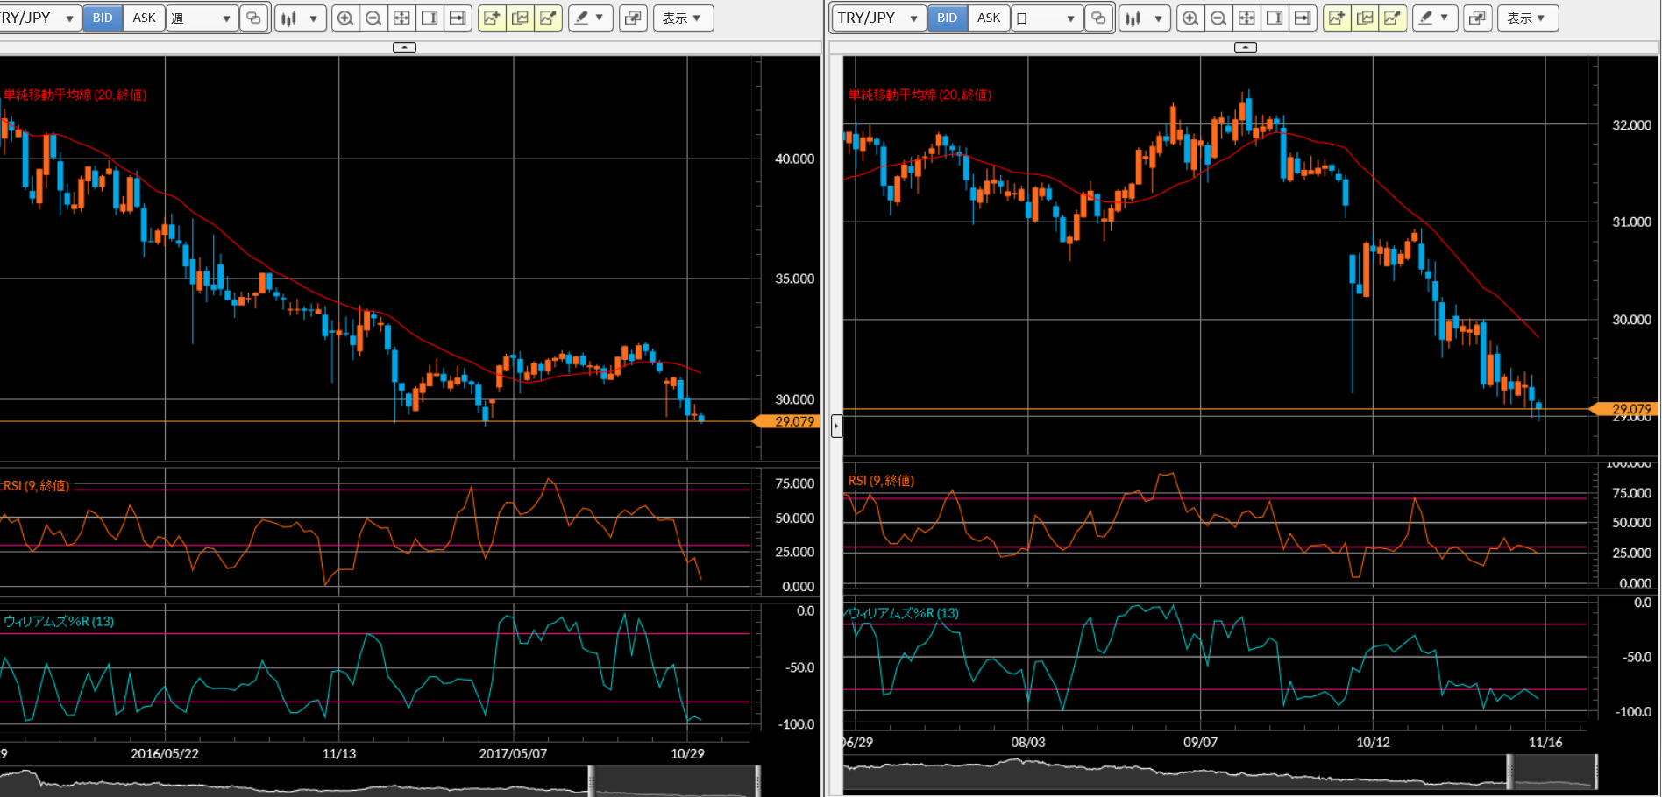Select BID price on the daily chart
This screenshot has width=1662, height=797.
click(x=948, y=18)
